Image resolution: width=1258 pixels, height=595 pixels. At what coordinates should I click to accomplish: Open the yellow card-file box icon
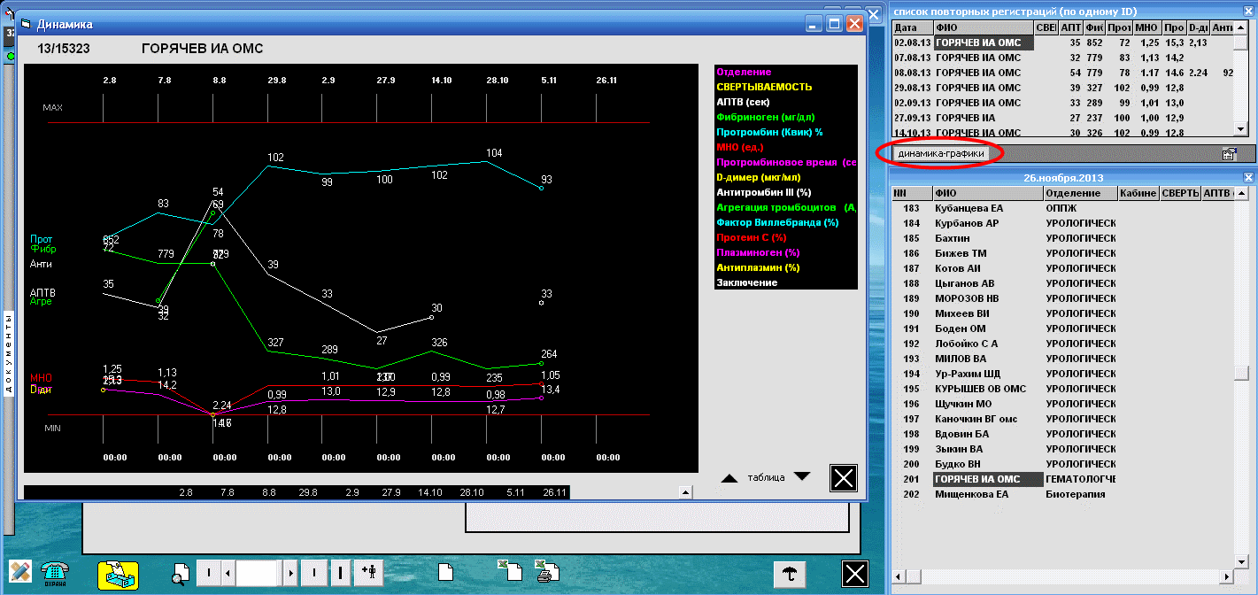tap(118, 574)
